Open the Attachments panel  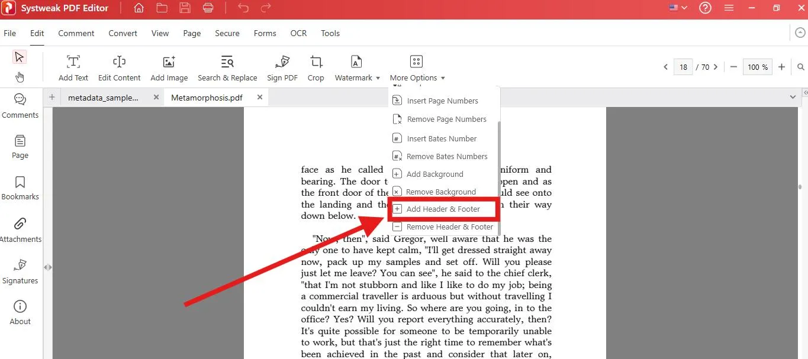click(20, 230)
